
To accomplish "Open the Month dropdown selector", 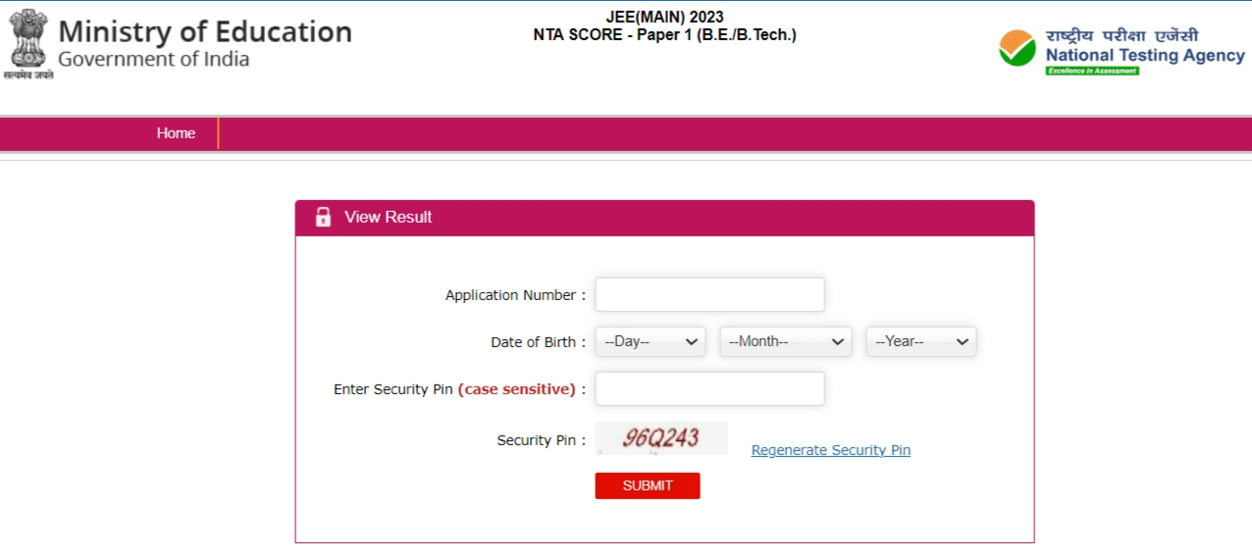I will (x=785, y=341).
